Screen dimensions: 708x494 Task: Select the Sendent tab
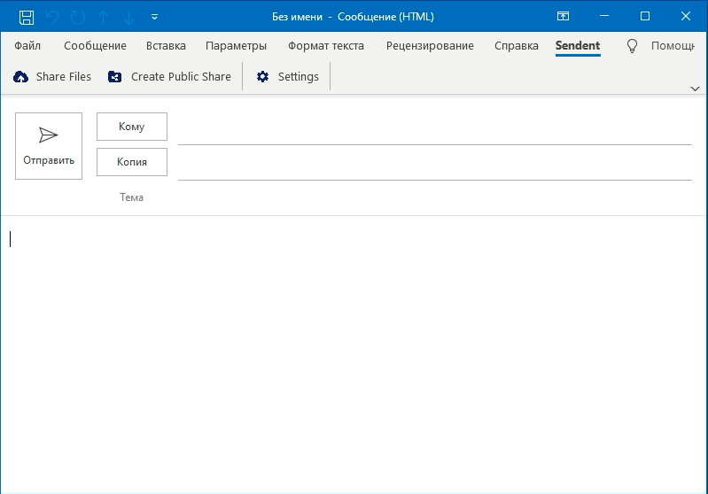(x=578, y=45)
